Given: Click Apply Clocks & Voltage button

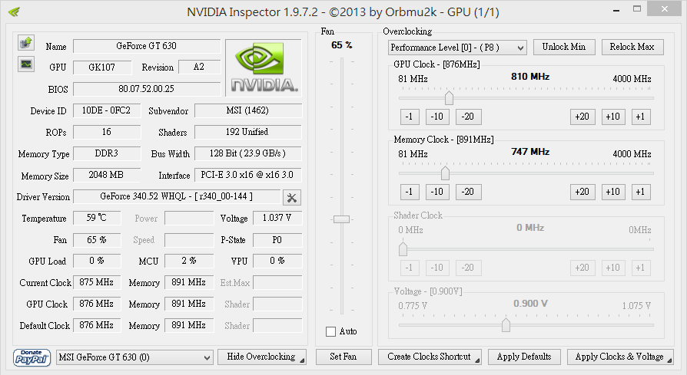Looking at the screenshot, I should tap(620, 357).
